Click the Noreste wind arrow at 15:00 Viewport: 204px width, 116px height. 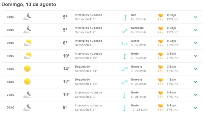pyautogui.click(x=125, y=69)
